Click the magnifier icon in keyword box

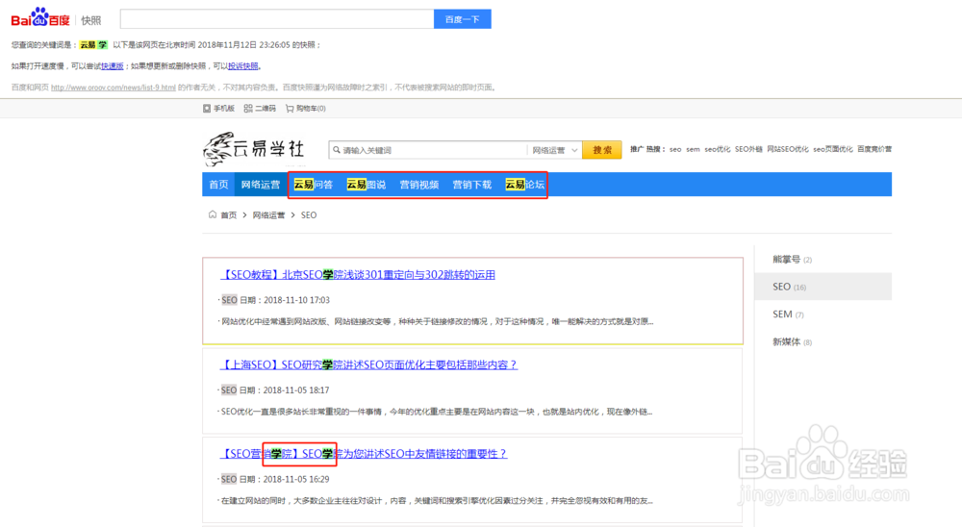tap(336, 150)
